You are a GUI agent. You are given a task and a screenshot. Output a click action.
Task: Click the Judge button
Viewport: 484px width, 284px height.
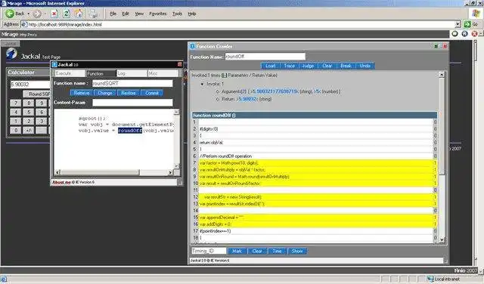click(x=308, y=66)
